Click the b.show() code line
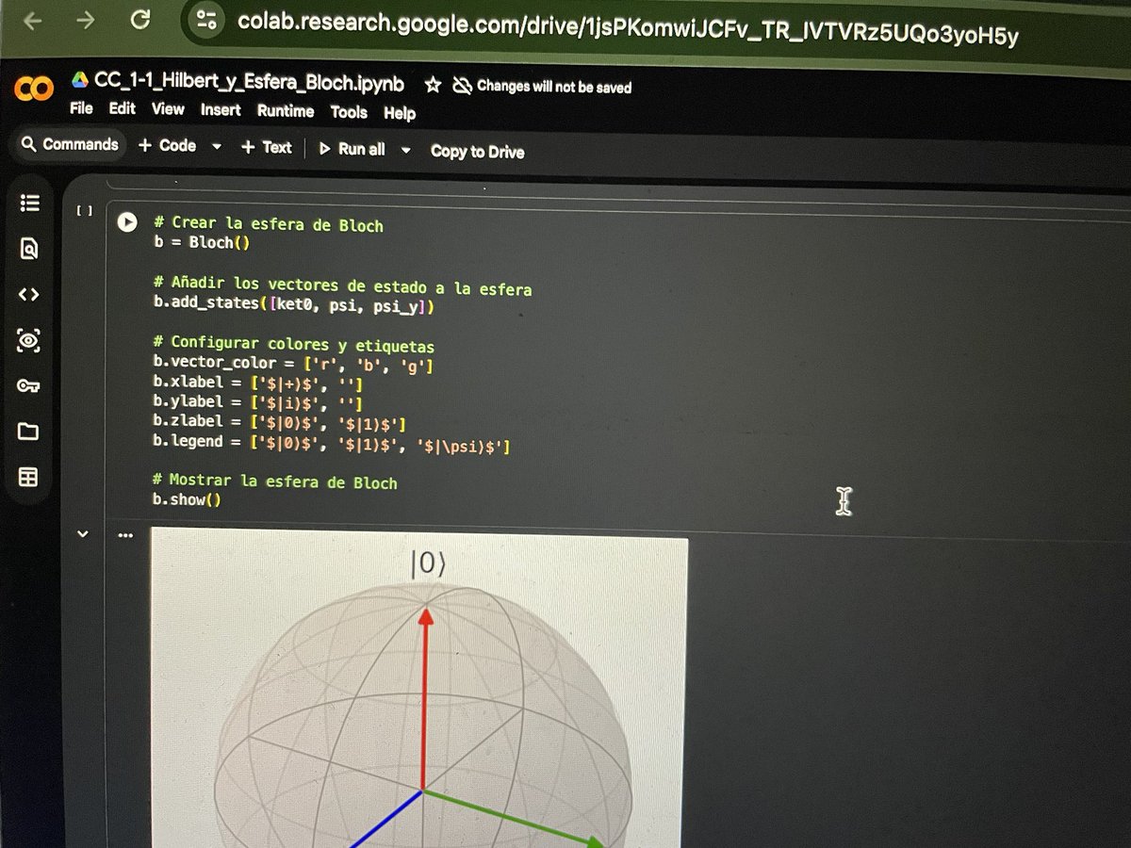 click(187, 499)
